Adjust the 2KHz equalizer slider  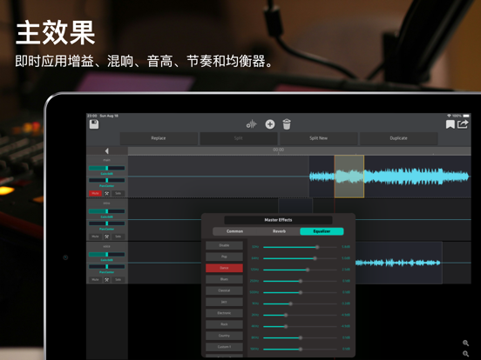pos(300,315)
